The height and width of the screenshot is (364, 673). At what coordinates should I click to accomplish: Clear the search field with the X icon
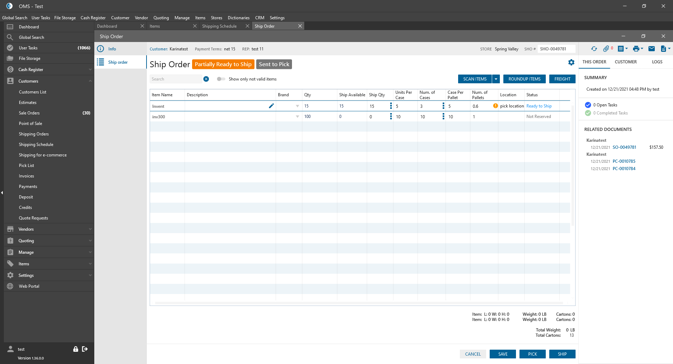pos(206,79)
